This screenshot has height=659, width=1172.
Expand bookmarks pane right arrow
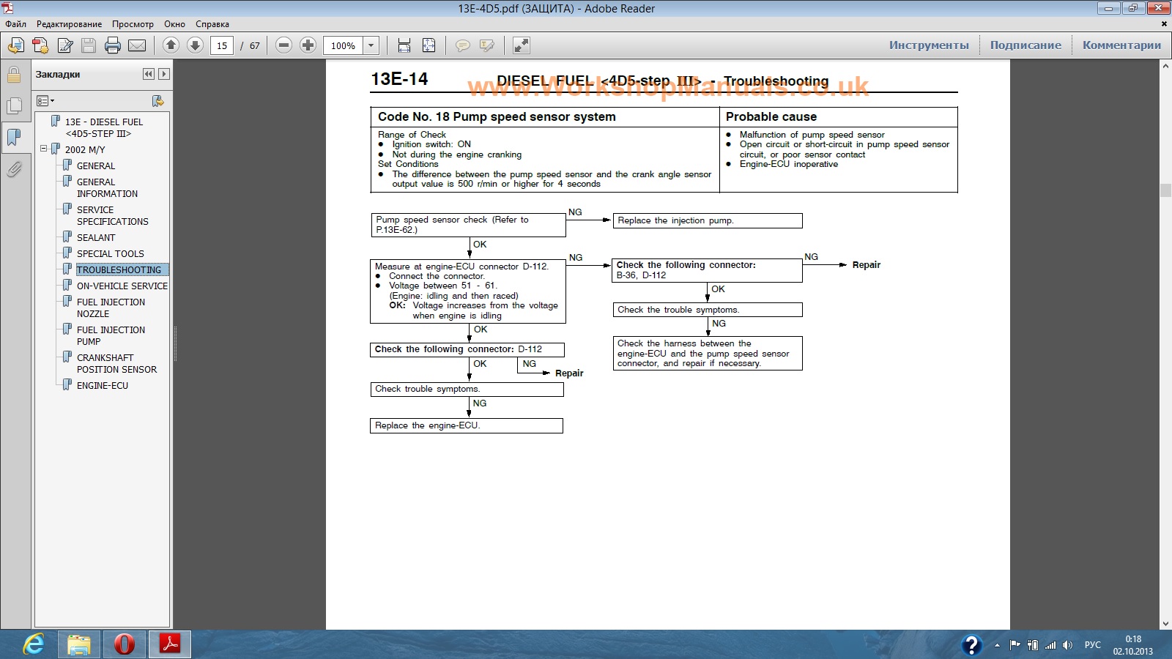point(164,74)
